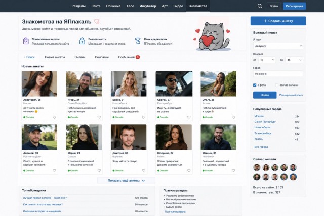
Task: Like Сергей's profile with heart icon
Action: 189,117
